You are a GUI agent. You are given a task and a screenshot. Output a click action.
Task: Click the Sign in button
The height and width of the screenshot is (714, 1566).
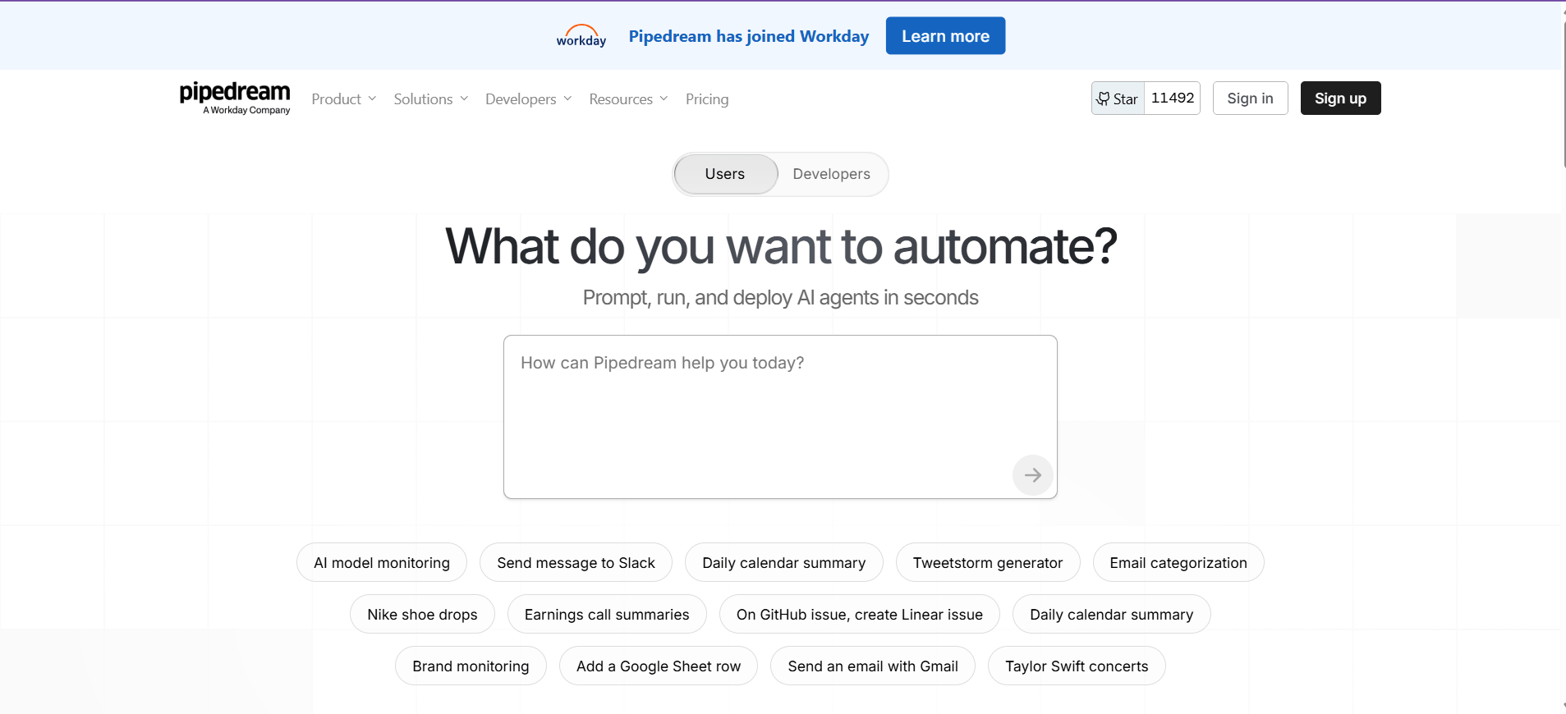(1250, 98)
